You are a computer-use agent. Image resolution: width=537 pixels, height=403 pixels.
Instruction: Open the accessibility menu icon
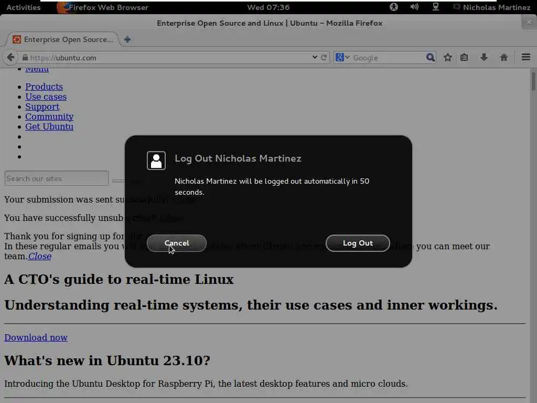pyautogui.click(x=393, y=7)
